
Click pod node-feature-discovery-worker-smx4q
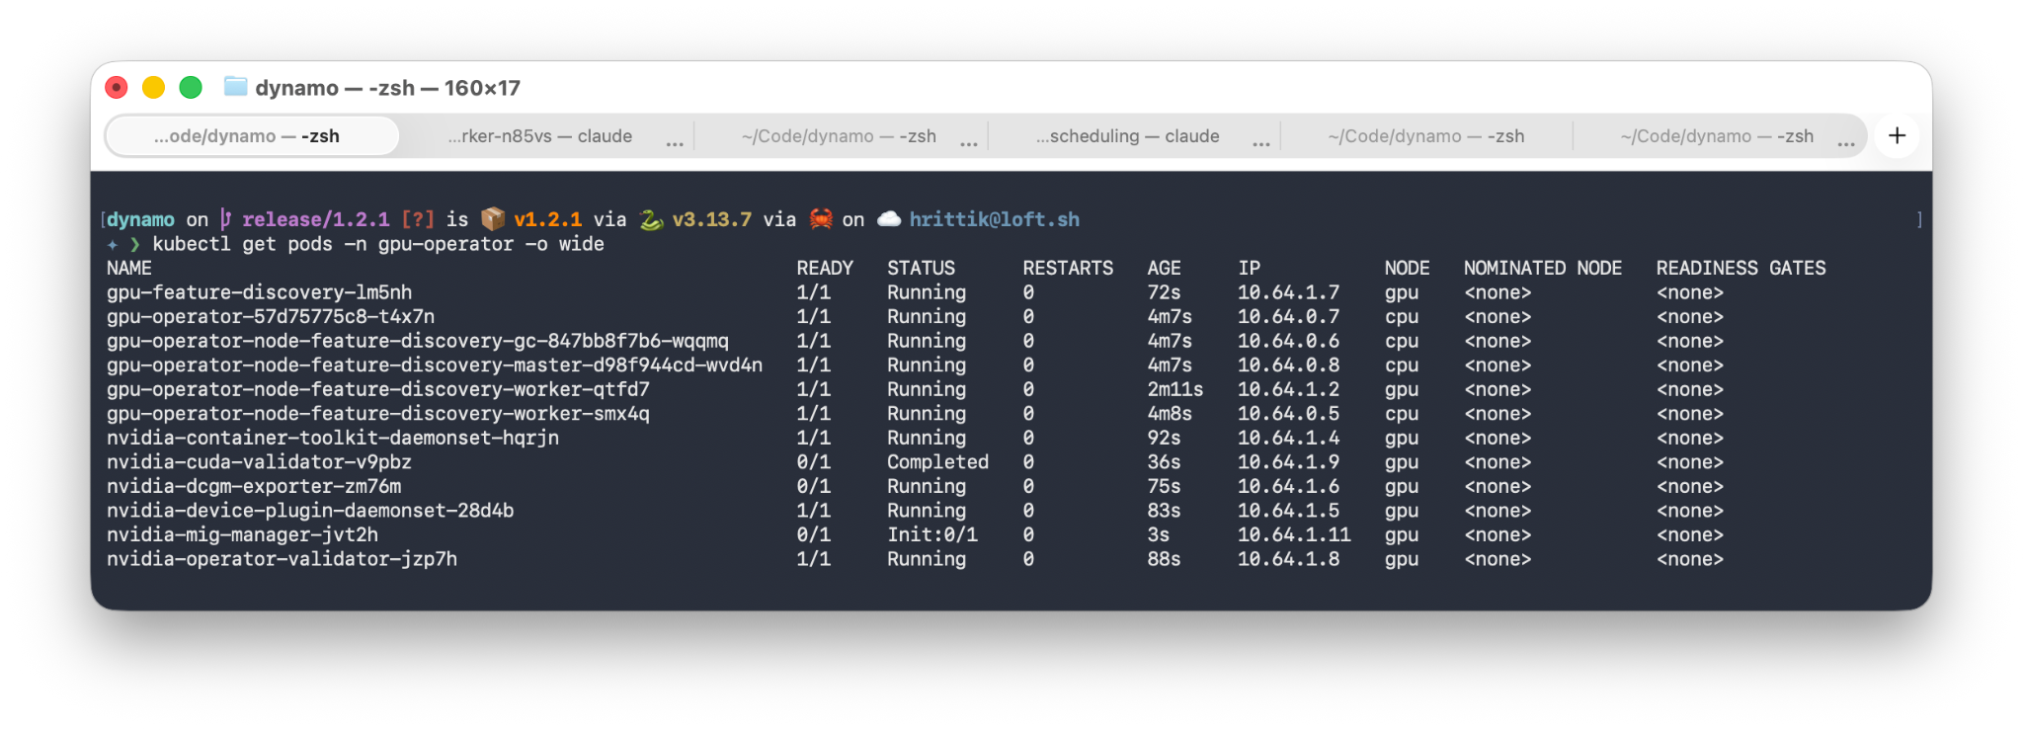point(377,413)
